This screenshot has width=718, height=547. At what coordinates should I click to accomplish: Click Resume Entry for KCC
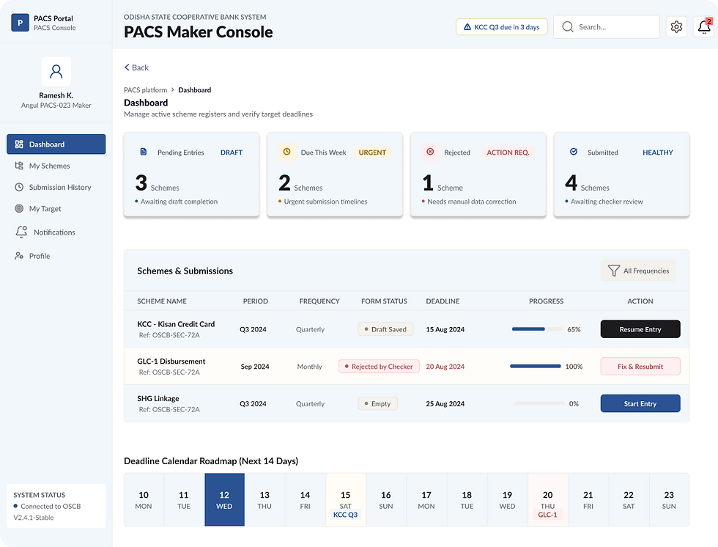pyautogui.click(x=640, y=329)
